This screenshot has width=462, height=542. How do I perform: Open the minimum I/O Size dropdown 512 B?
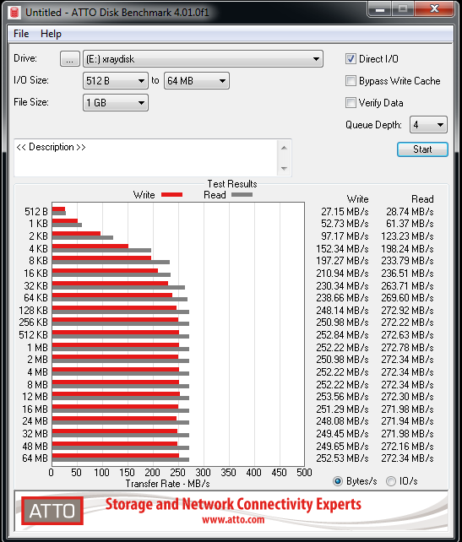click(116, 81)
